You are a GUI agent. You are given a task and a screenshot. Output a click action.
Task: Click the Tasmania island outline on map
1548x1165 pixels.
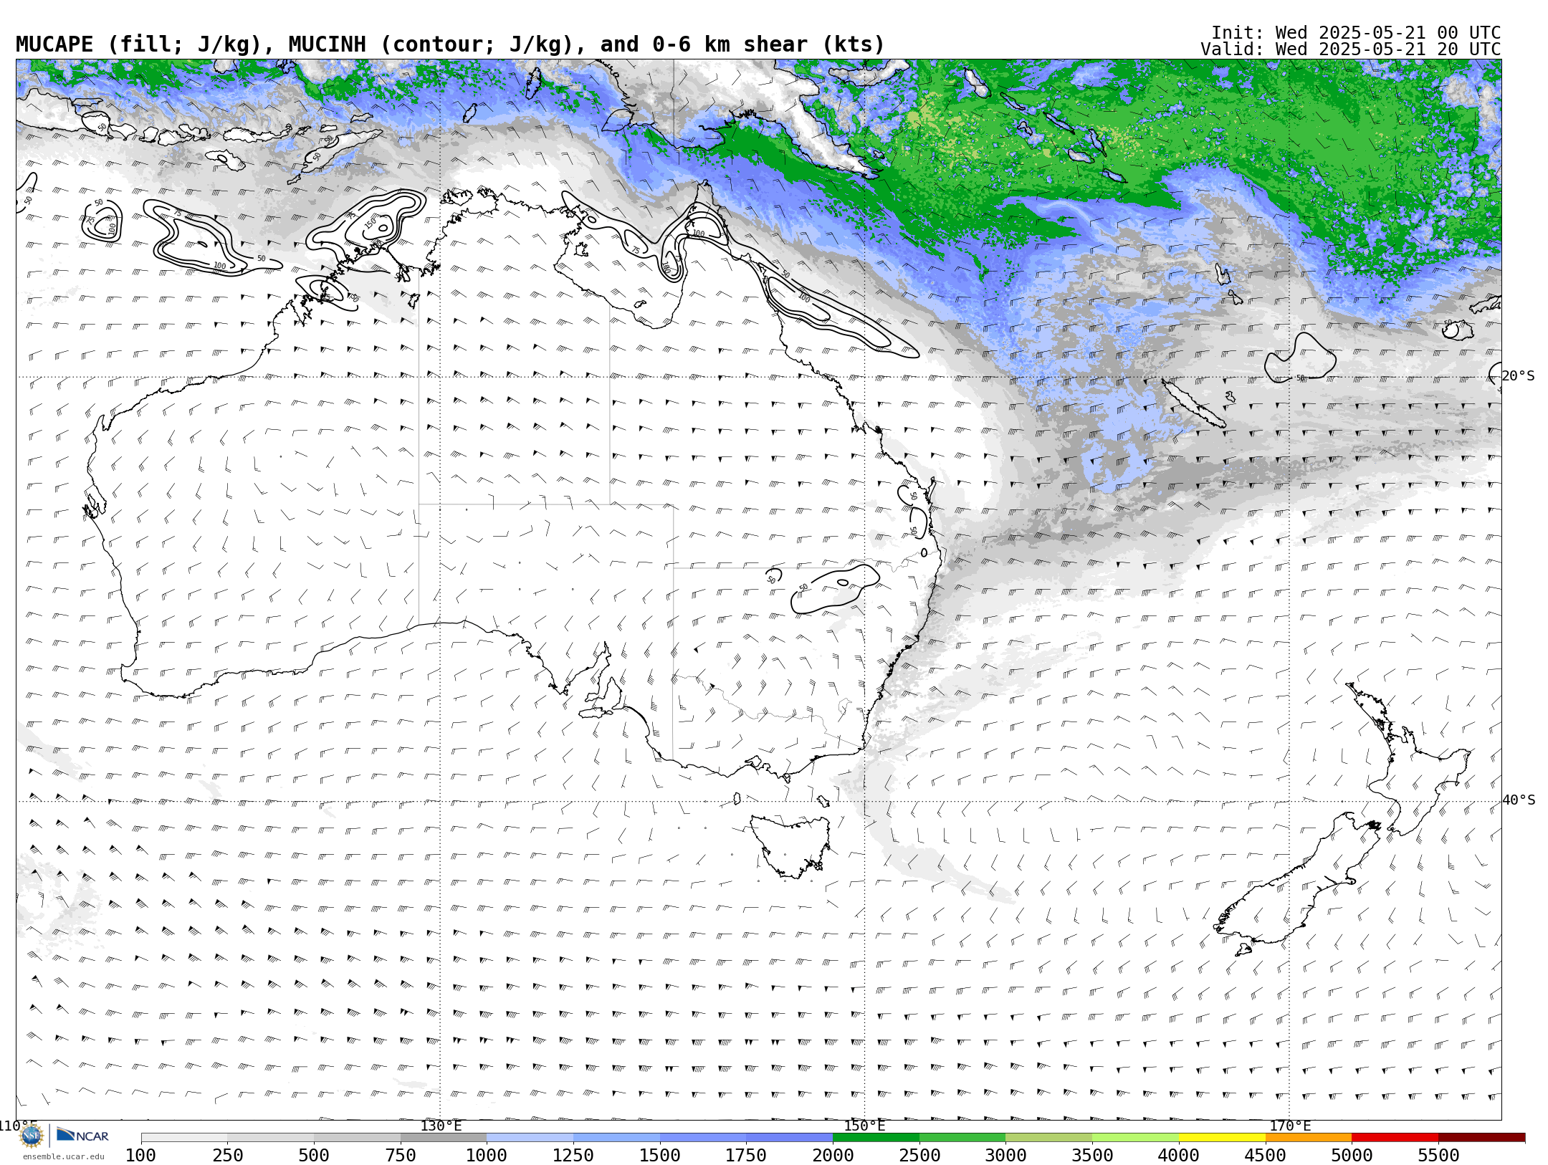[790, 845]
